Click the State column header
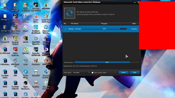This screenshot has height=98, width=175. (x=134, y=24)
